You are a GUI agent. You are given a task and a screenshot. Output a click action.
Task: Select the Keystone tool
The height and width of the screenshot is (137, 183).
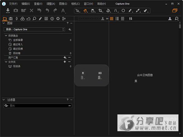click(116, 11)
